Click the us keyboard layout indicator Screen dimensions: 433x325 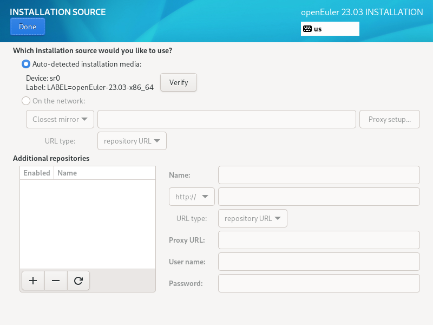point(330,29)
